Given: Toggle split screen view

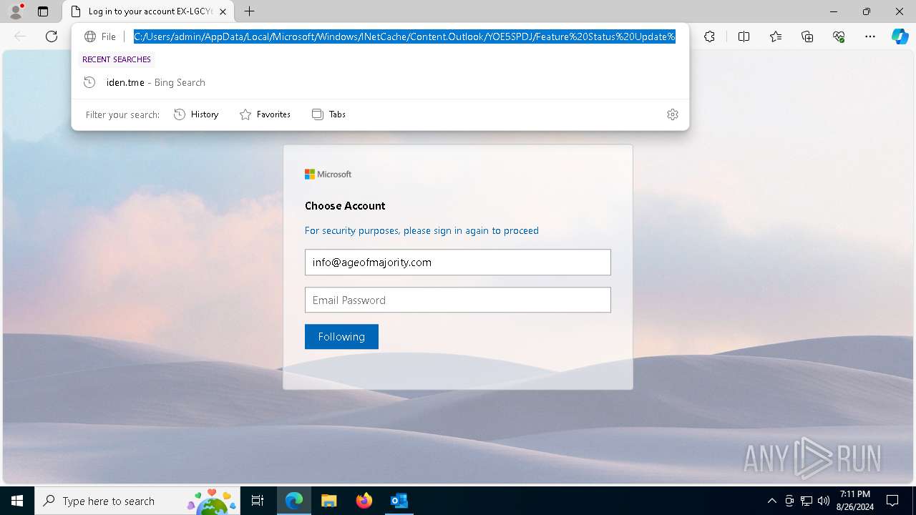Looking at the screenshot, I should tap(744, 36).
